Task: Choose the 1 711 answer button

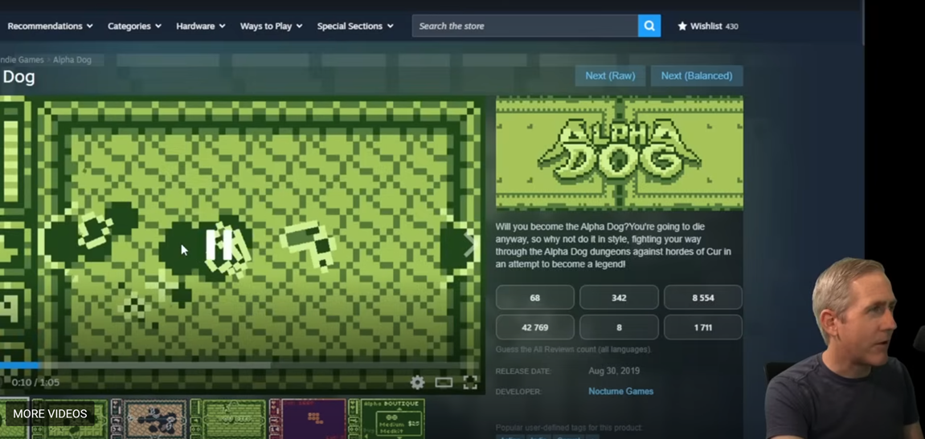Action: click(x=702, y=327)
